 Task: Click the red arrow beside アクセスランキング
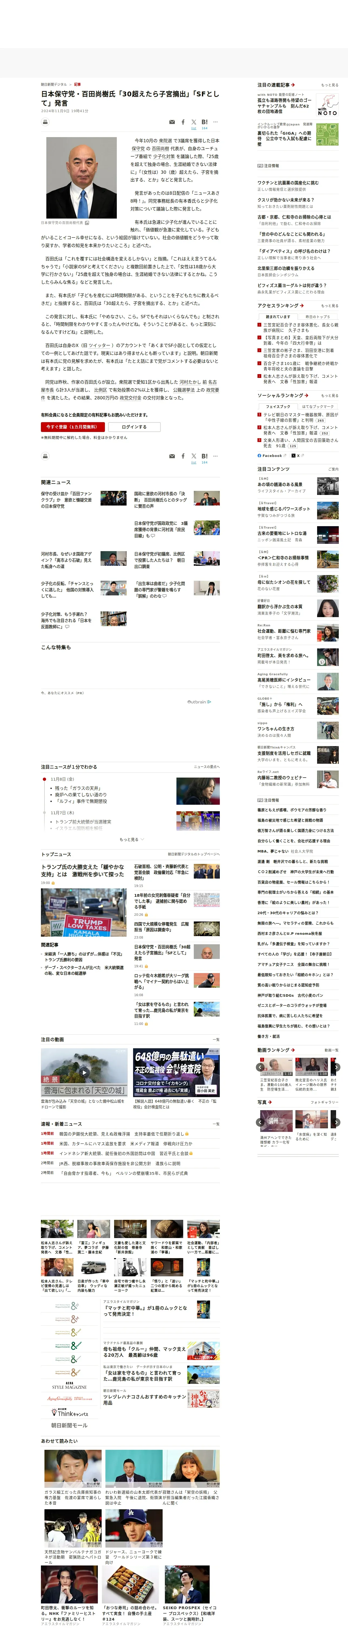[x=301, y=305]
